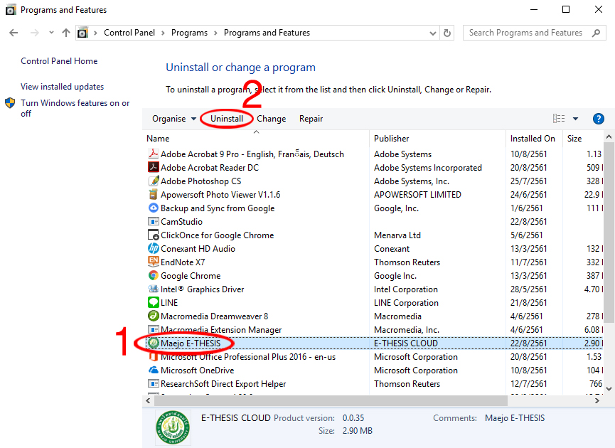Click the Maejo E-THESIS icon in list
615x448 pixels.
154,343
